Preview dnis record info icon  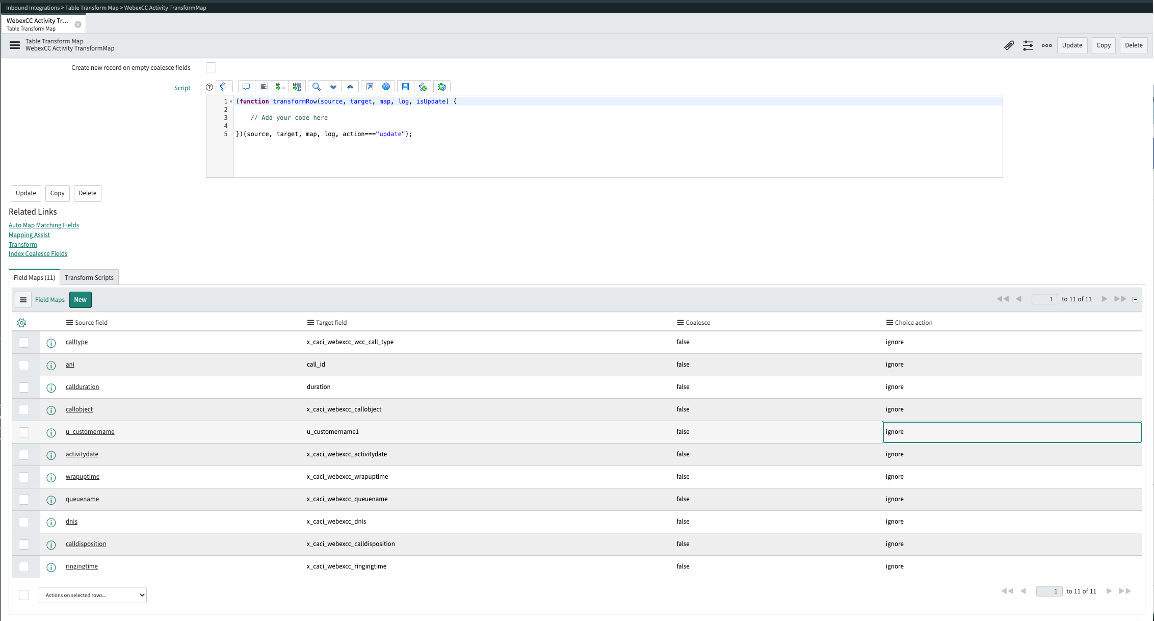point(51,523)
